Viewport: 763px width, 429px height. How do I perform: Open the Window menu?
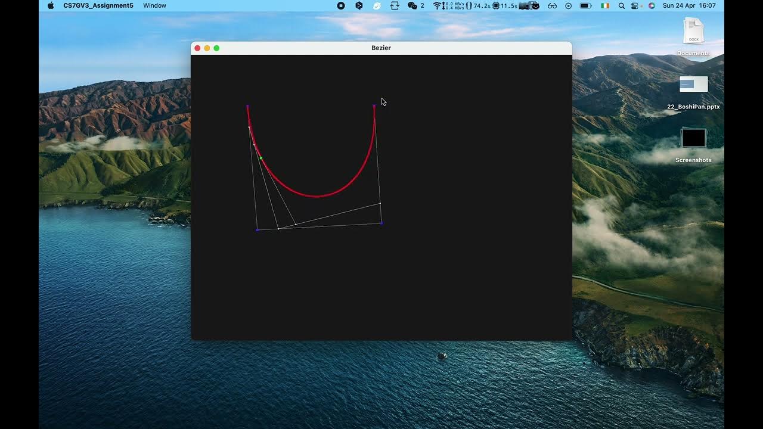(x=155, y=5)
